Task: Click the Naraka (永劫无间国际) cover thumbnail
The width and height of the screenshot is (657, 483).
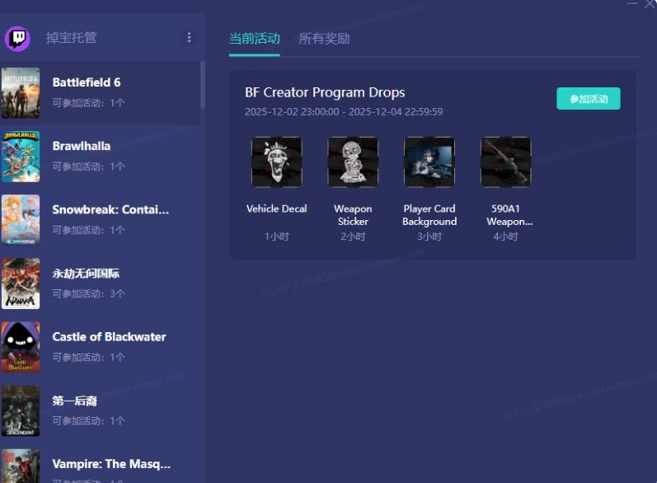Action: pyautogui.click(x=21, y=284)
